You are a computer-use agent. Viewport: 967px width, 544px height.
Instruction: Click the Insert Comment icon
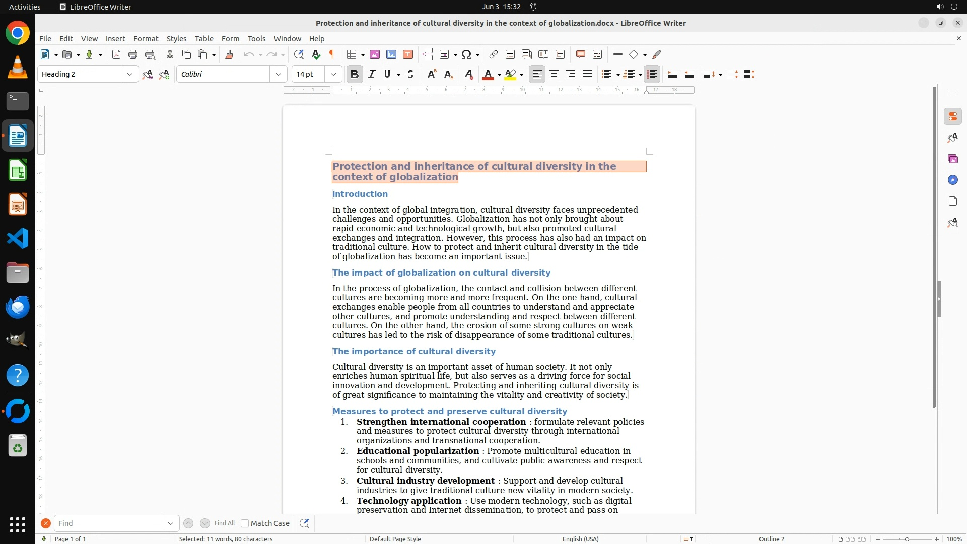point(580,54)
